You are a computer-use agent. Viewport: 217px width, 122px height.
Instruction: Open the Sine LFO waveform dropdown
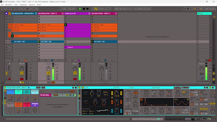coord(180,99)
